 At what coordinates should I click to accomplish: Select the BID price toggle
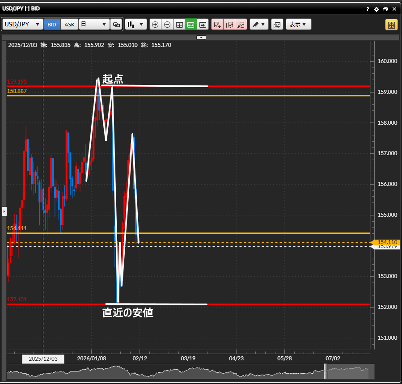52,25
